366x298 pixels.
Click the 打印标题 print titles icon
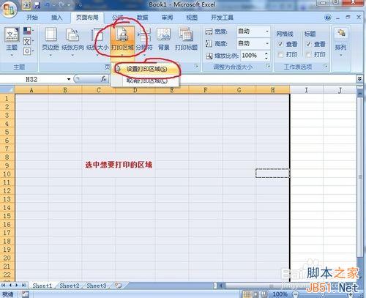(x=186, y=40)
